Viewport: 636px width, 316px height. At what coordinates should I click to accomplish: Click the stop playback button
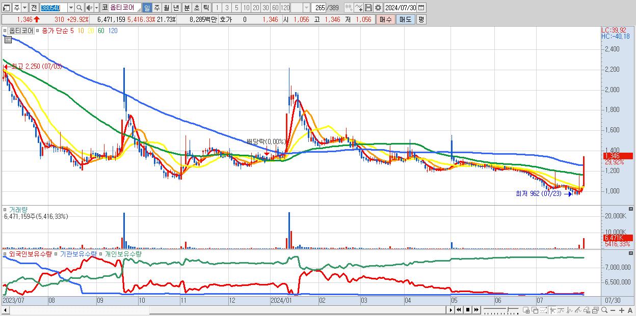[467, 310]
